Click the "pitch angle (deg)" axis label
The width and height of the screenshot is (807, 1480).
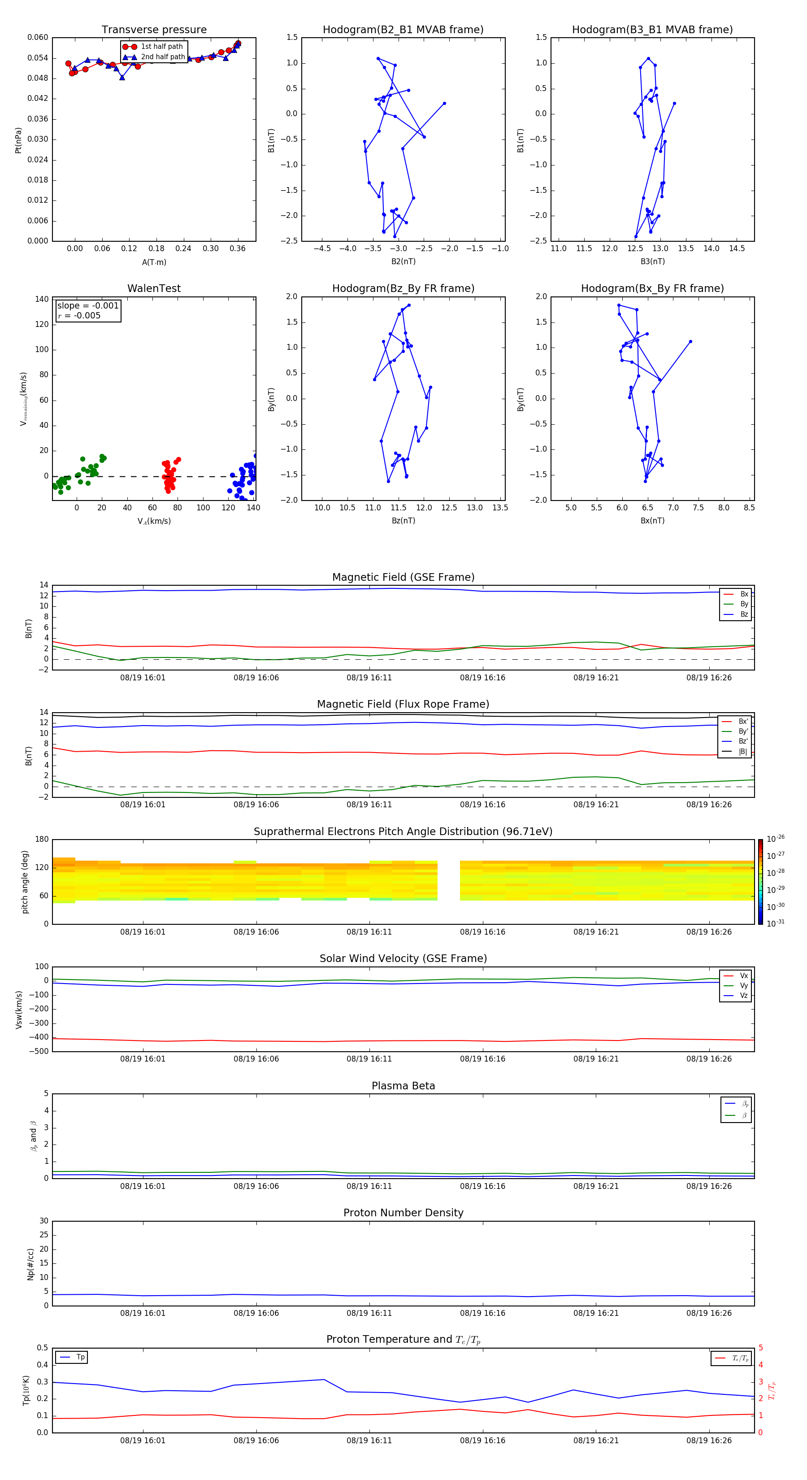[x=25, y=882]
